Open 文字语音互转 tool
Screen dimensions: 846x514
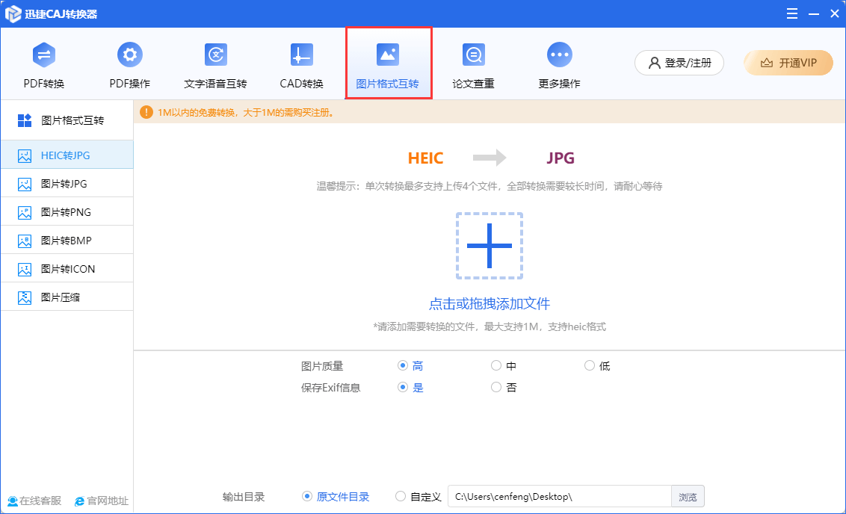tap(215, 55)
